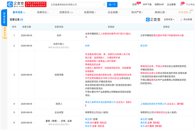Select the 企业主页 side tab
Screen dimensions: 195x130
click(4, 18)
